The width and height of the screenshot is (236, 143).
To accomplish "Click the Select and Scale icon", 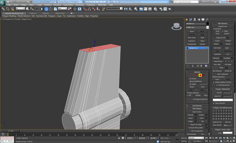I will tap(55, 9).
